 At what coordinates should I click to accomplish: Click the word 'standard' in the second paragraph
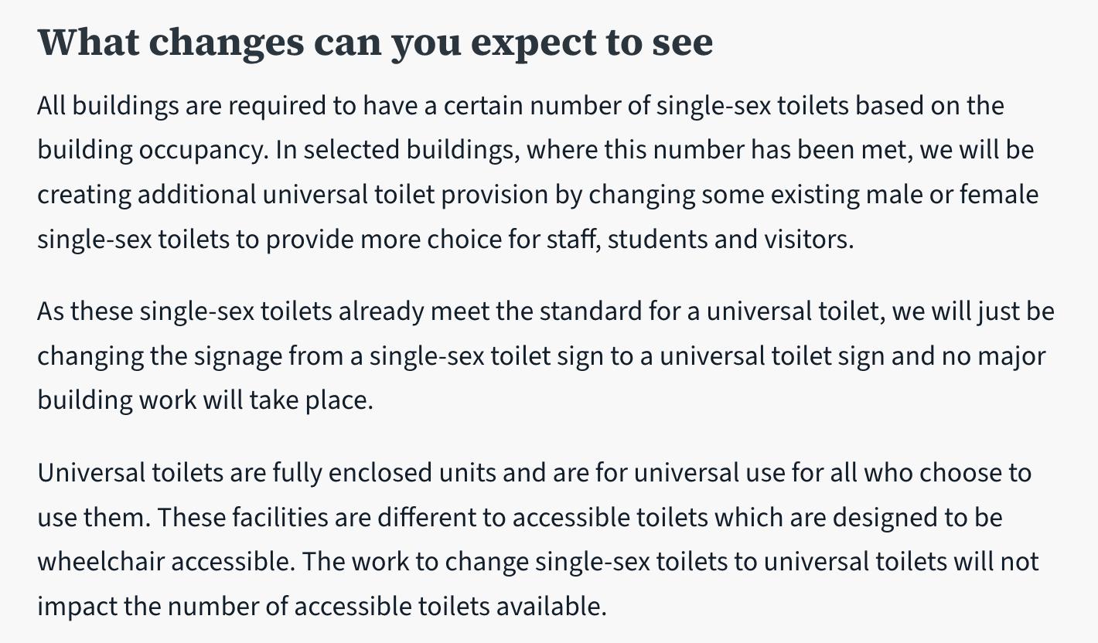pos(588,312)
